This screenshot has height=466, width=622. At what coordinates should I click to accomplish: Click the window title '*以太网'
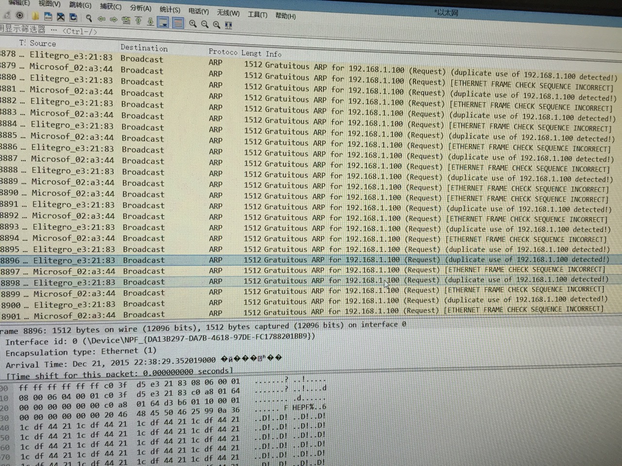tap(446, 13)
